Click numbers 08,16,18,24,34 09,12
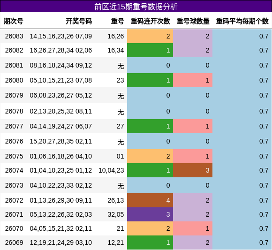This screenshot has height=250, width=272. tap(60, 65)
